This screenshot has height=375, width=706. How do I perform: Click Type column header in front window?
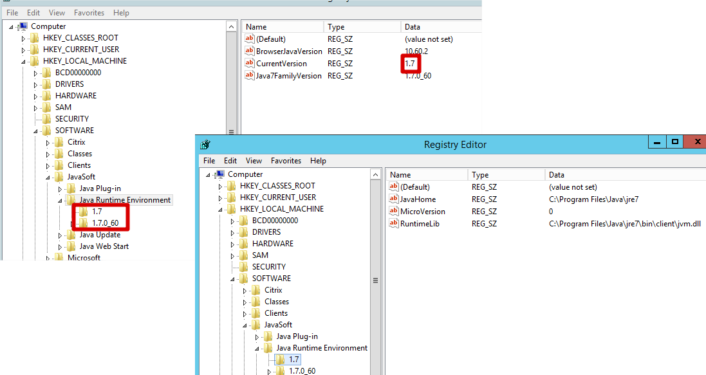coord(506,175)
